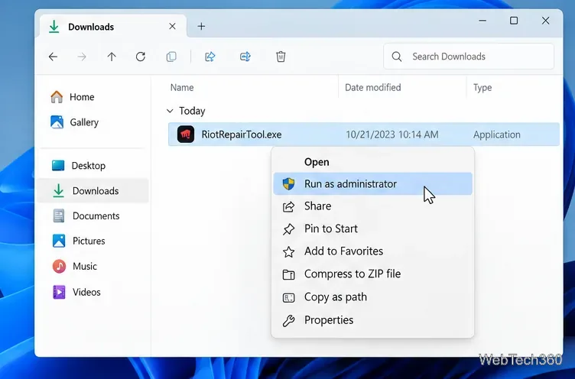Click the Documents sidebar icon
The height and width of the screenshot is (379, 575).
58,216
